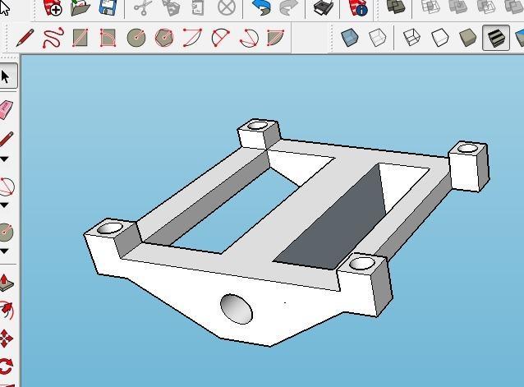Click the Paste clipboard icon
Viewport: 524px width, 387px height.
click(199, 7)
